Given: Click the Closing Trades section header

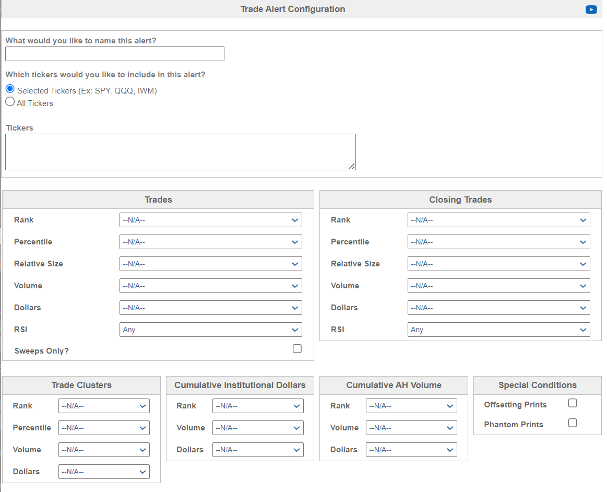Looking at the screenshot, I should pos(460,200).
